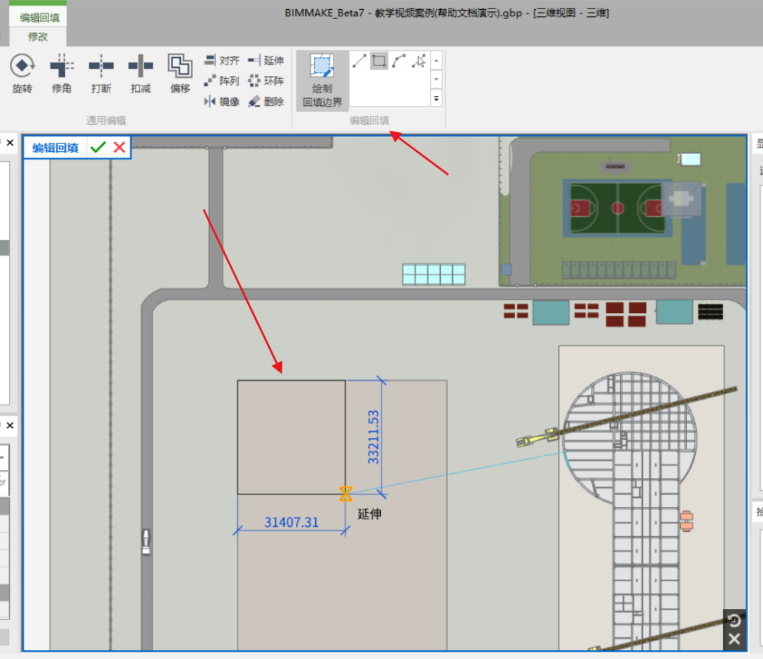
Task: Switch to the rectangle drawing tool
Action: pos(378,61)
